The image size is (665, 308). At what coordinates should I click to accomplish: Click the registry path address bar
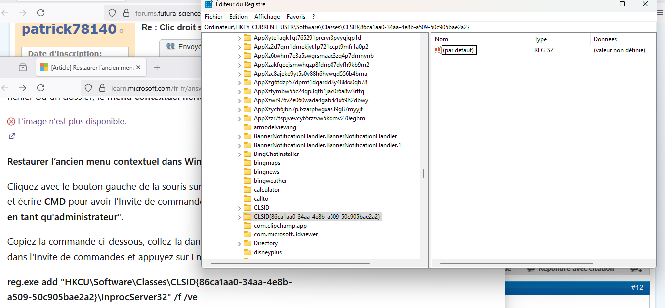click(x=429, y=27)
